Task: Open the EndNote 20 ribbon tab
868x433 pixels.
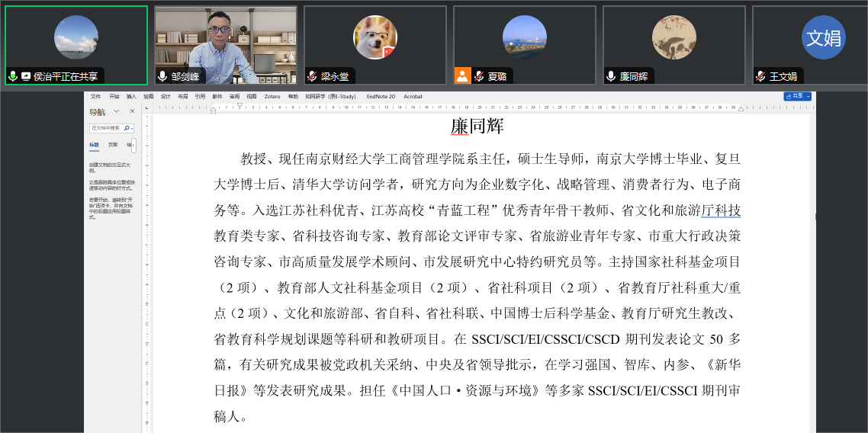Action: 381,97
